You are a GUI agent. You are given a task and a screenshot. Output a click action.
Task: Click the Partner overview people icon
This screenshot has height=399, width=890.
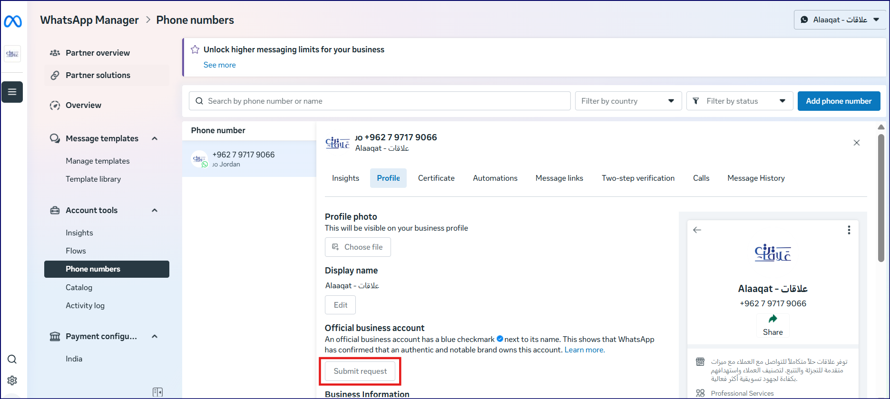55,53
